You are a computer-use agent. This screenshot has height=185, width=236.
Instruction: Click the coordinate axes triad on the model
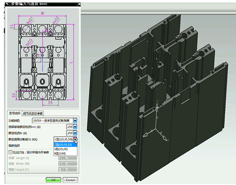coord(156,121)
